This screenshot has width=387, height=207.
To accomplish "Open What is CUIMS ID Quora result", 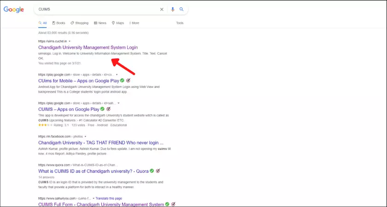I will point(93,171).
